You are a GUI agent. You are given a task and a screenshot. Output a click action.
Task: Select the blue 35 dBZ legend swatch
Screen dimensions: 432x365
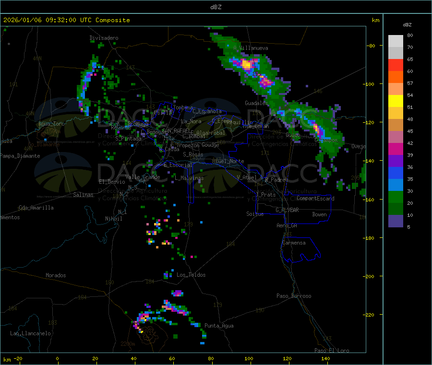pos(396,173)
